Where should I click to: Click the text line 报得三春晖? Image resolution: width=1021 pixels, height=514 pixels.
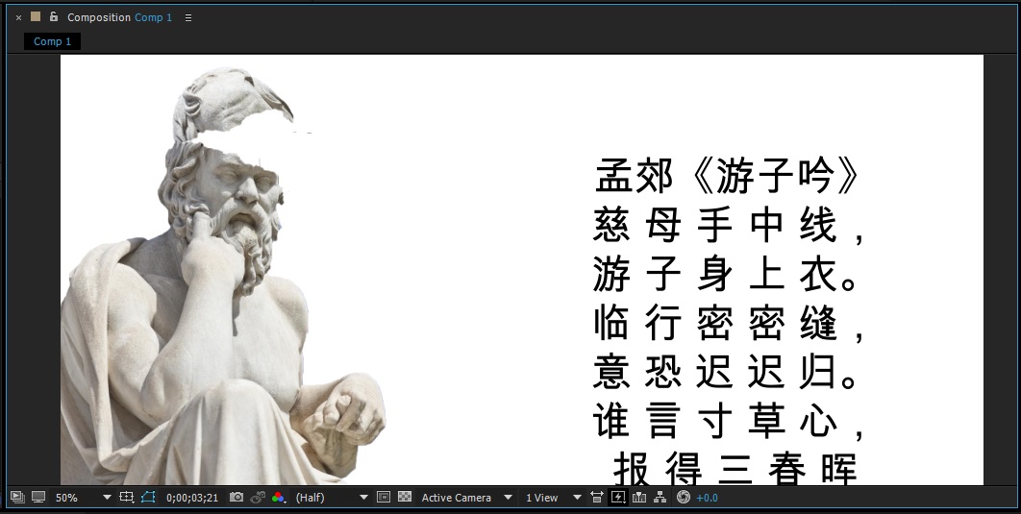(735, 469)
